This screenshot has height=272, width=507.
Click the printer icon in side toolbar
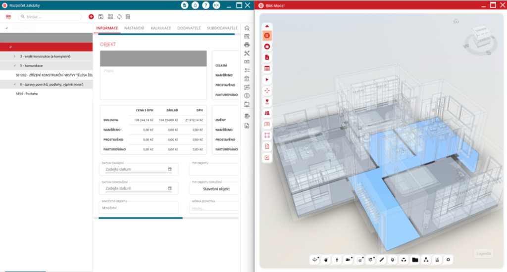tap(247, 45)
